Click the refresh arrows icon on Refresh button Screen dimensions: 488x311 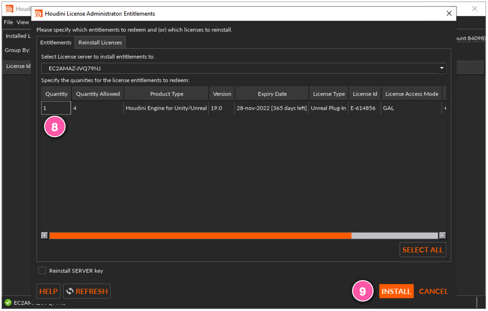[70, 291]
